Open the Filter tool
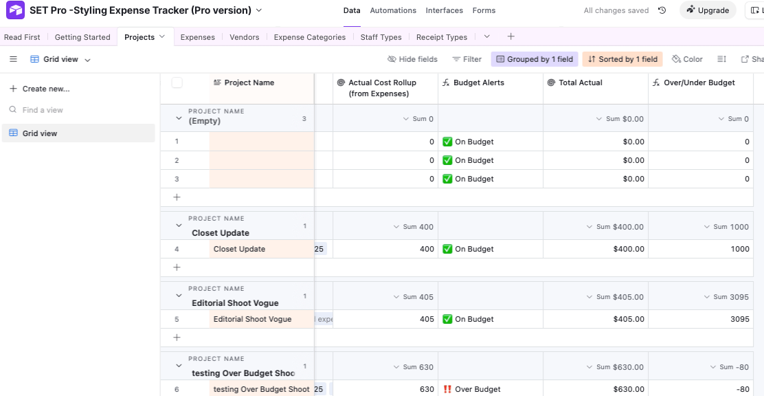 pos(467,60)
